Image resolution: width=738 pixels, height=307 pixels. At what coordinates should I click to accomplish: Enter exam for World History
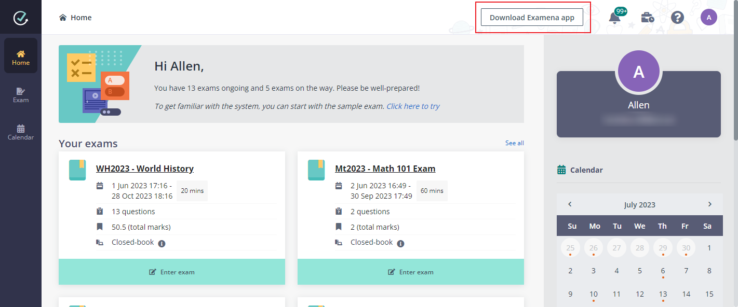pyautogui.click(x=172, y=272)
